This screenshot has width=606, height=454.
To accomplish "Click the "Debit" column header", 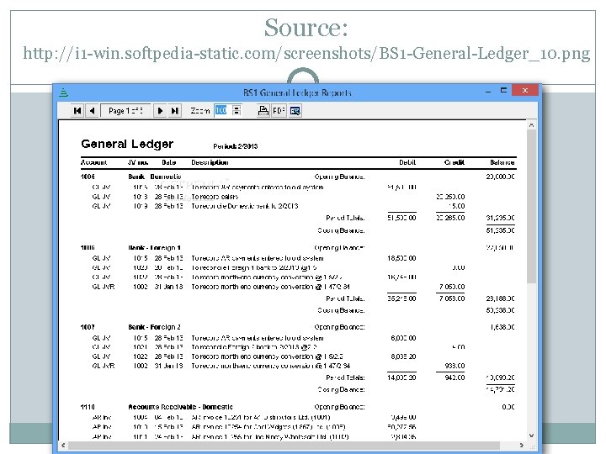I will click(x=407, y=162).
